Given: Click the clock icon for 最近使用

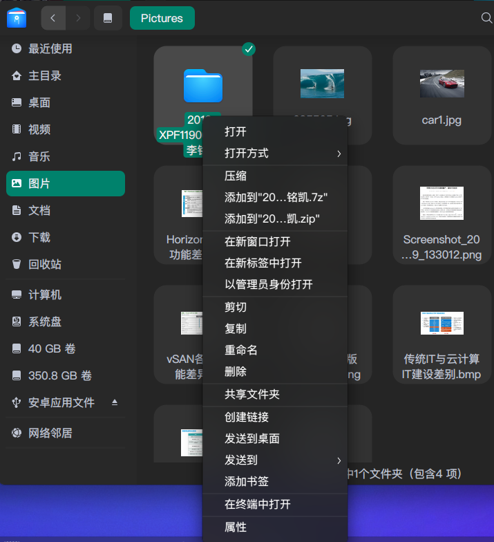Looking at the screenshot, I should point(17,48).
